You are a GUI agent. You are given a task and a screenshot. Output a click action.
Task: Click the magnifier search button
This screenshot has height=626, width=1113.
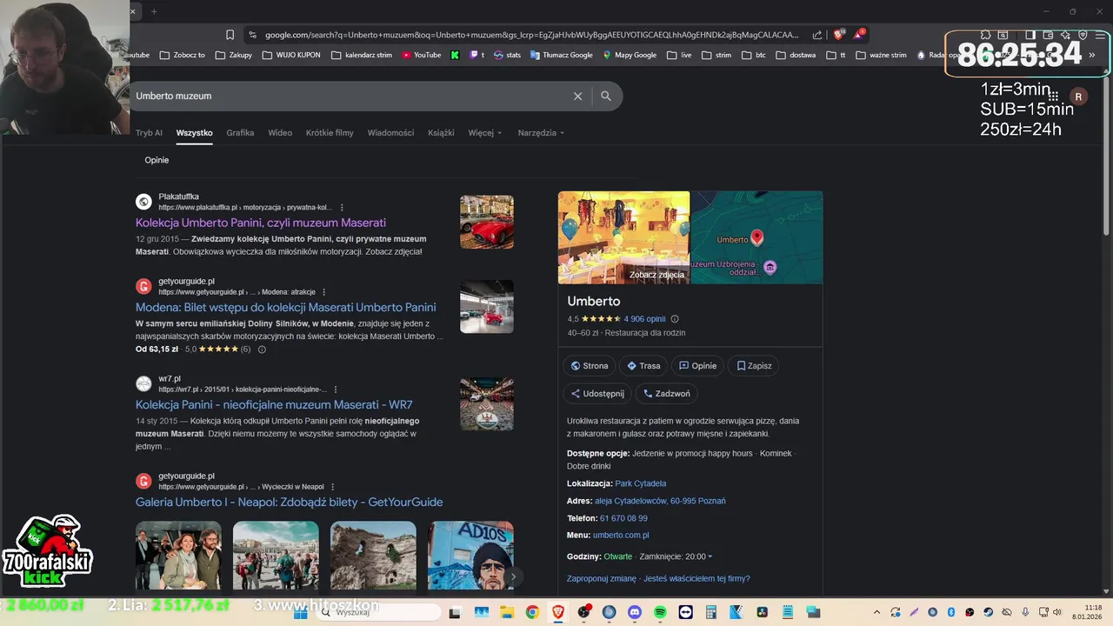[606, 97]
